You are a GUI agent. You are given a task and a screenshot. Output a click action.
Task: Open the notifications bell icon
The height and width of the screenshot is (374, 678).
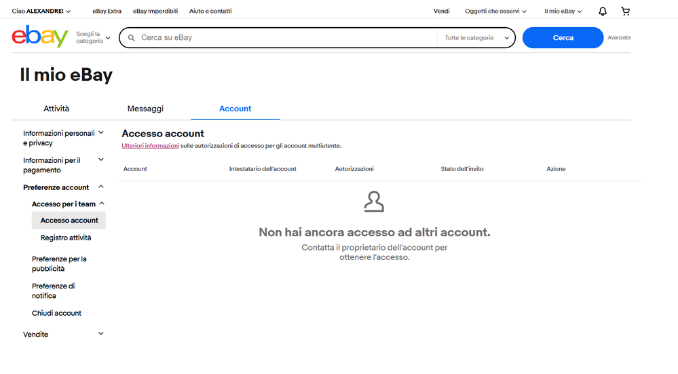[x=603, y=12]
